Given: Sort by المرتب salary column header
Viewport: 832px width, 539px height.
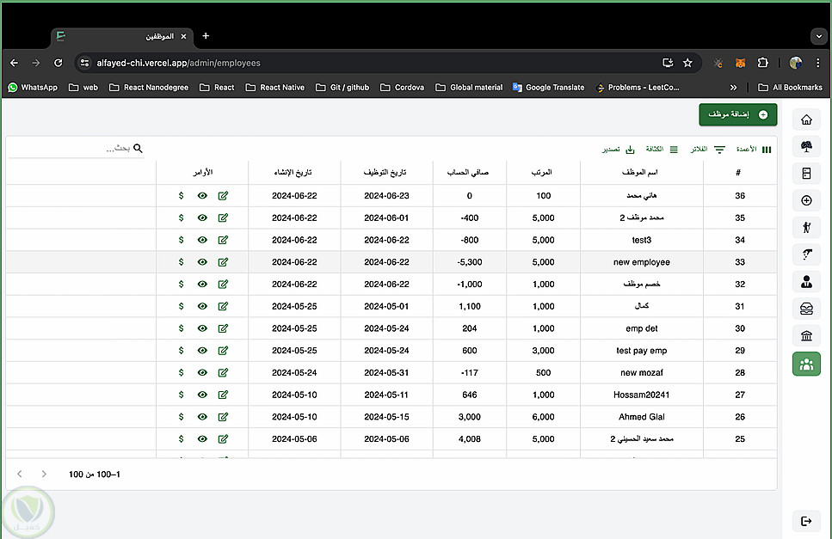Looking at the screenshot, I should tap(542, 172).
